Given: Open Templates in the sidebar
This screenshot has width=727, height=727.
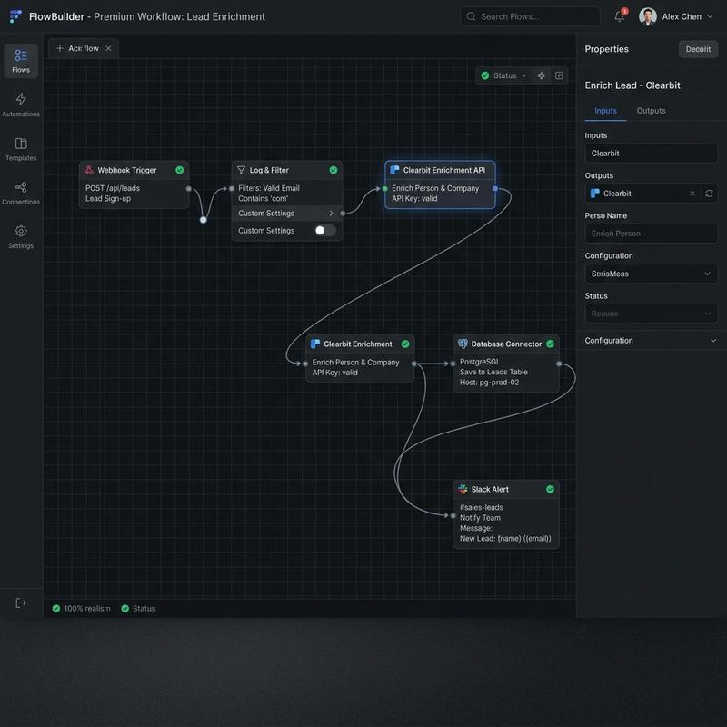Looking at the screenshot, I should click(21, 149).
